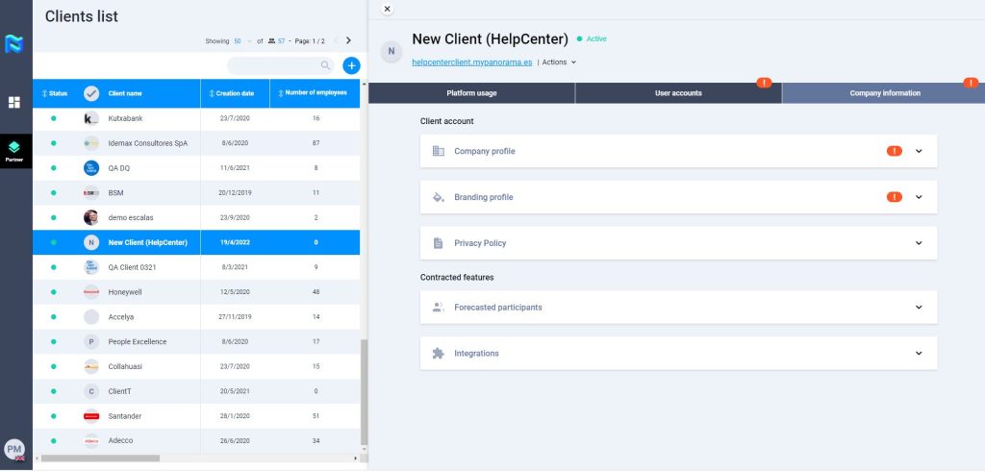Close the client detail panel
Screen dimensions: 985x472
point(387,9)
